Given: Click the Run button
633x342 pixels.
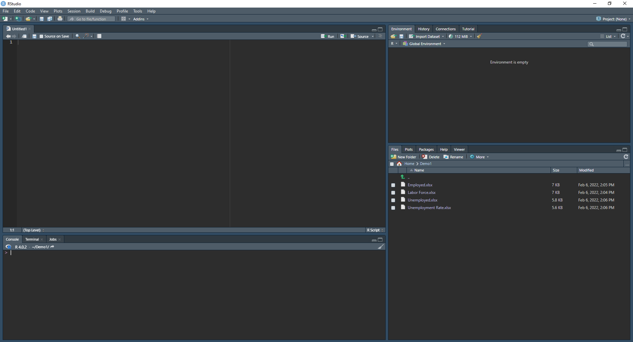Looking at the screenshot, I should [327, 37].
